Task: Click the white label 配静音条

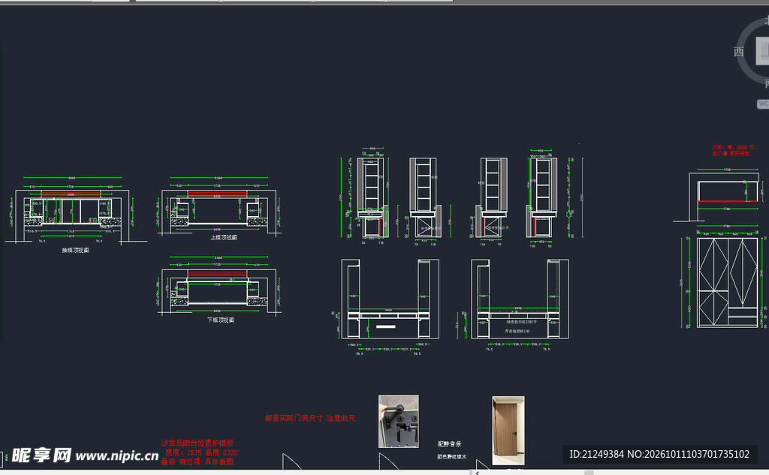Action: click(x=450, y=443)
